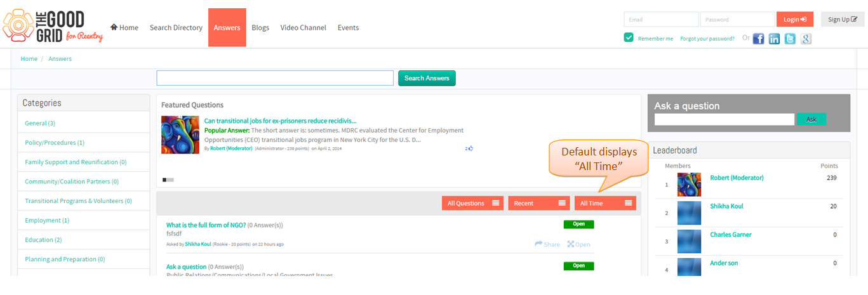The height and width of the screenshot is (295, 868).
Task: Open the Recent sort dropdown
Action: pos(539,203)
